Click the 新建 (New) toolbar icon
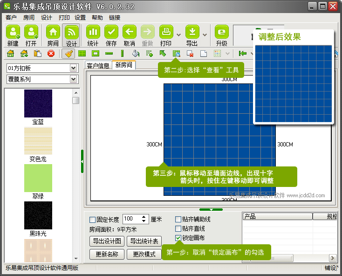 (13, 35)
